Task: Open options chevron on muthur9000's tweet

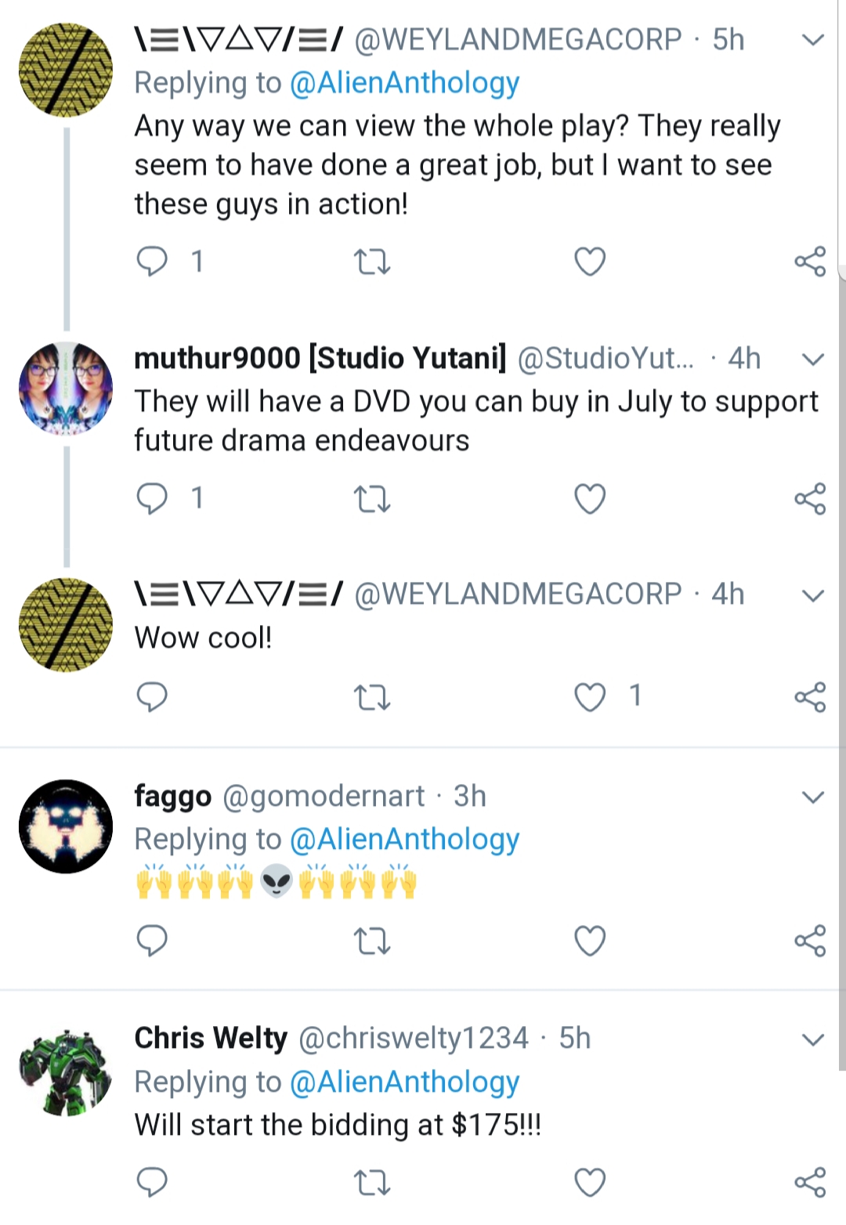Action: click(813, 360)
